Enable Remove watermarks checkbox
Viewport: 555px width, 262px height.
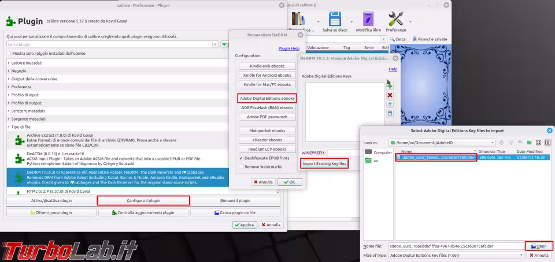click(x=241, y=167)
